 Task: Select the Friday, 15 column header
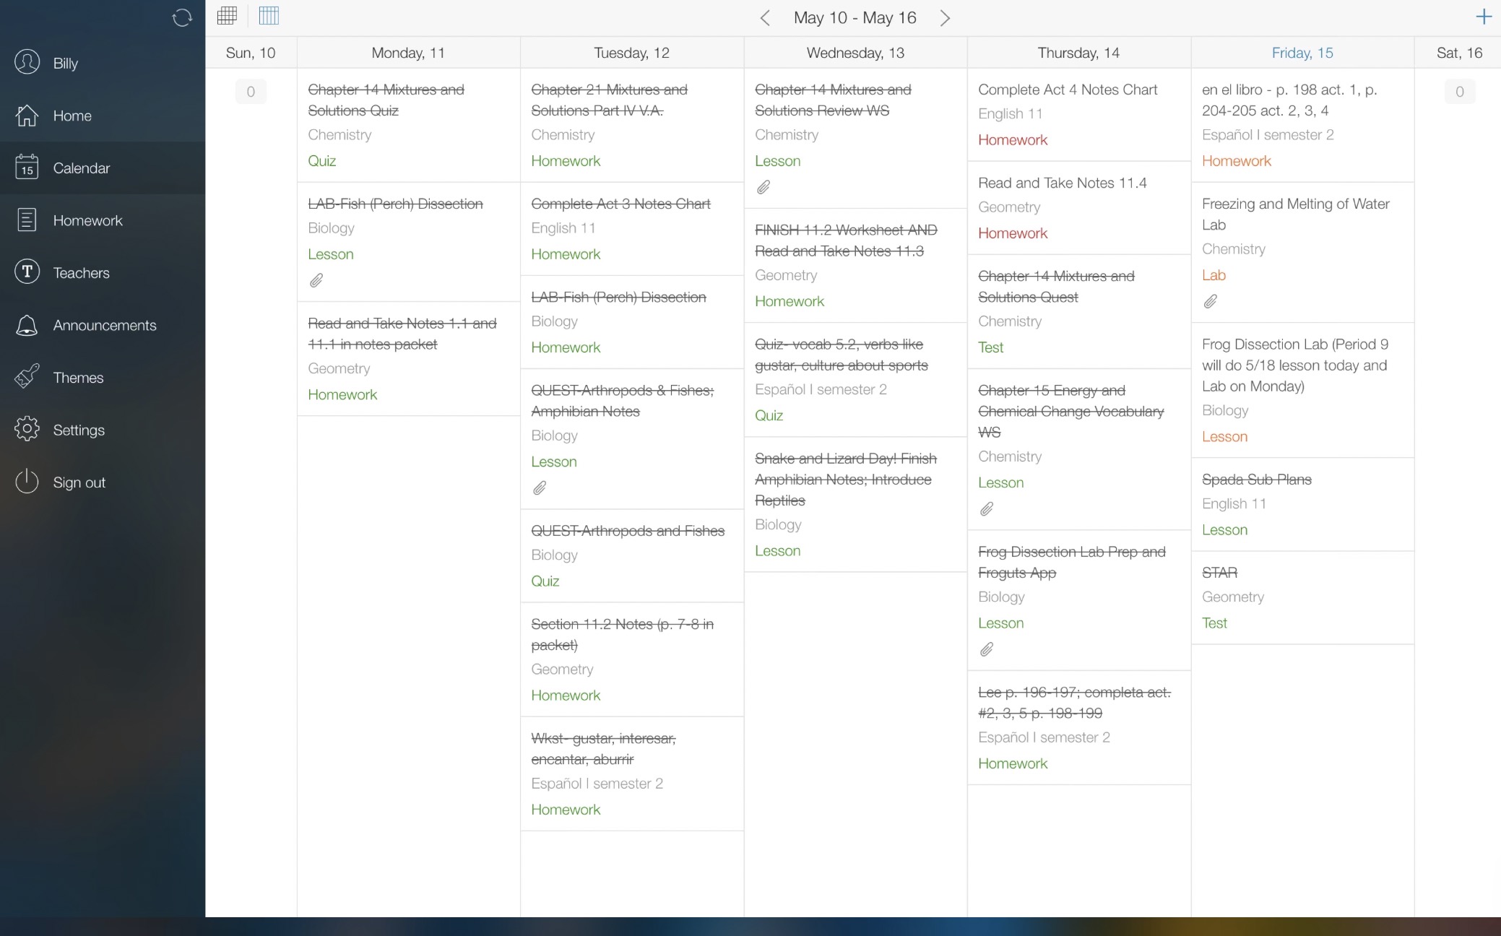(1302, 53)
